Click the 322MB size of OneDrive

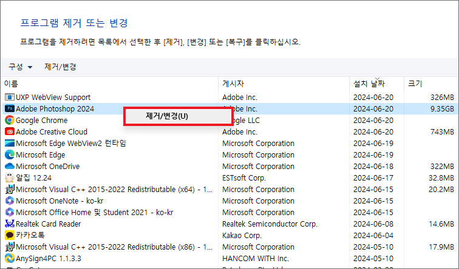pyautogui.click(x=442, y=167)
